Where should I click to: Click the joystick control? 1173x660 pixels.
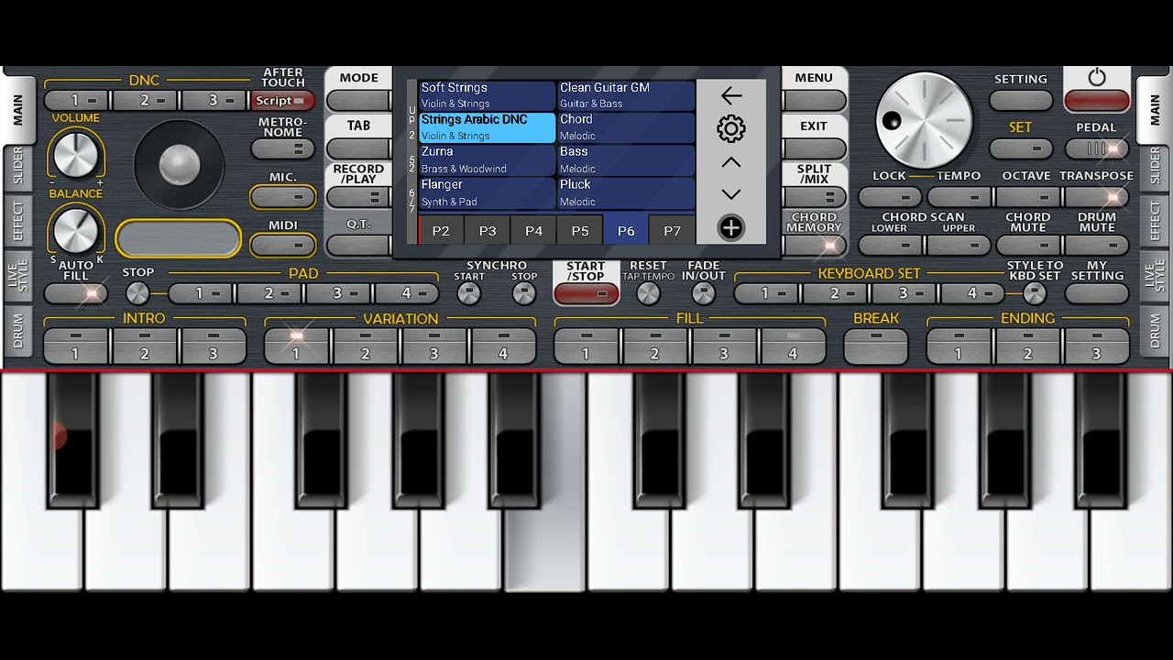click(179, 165)
